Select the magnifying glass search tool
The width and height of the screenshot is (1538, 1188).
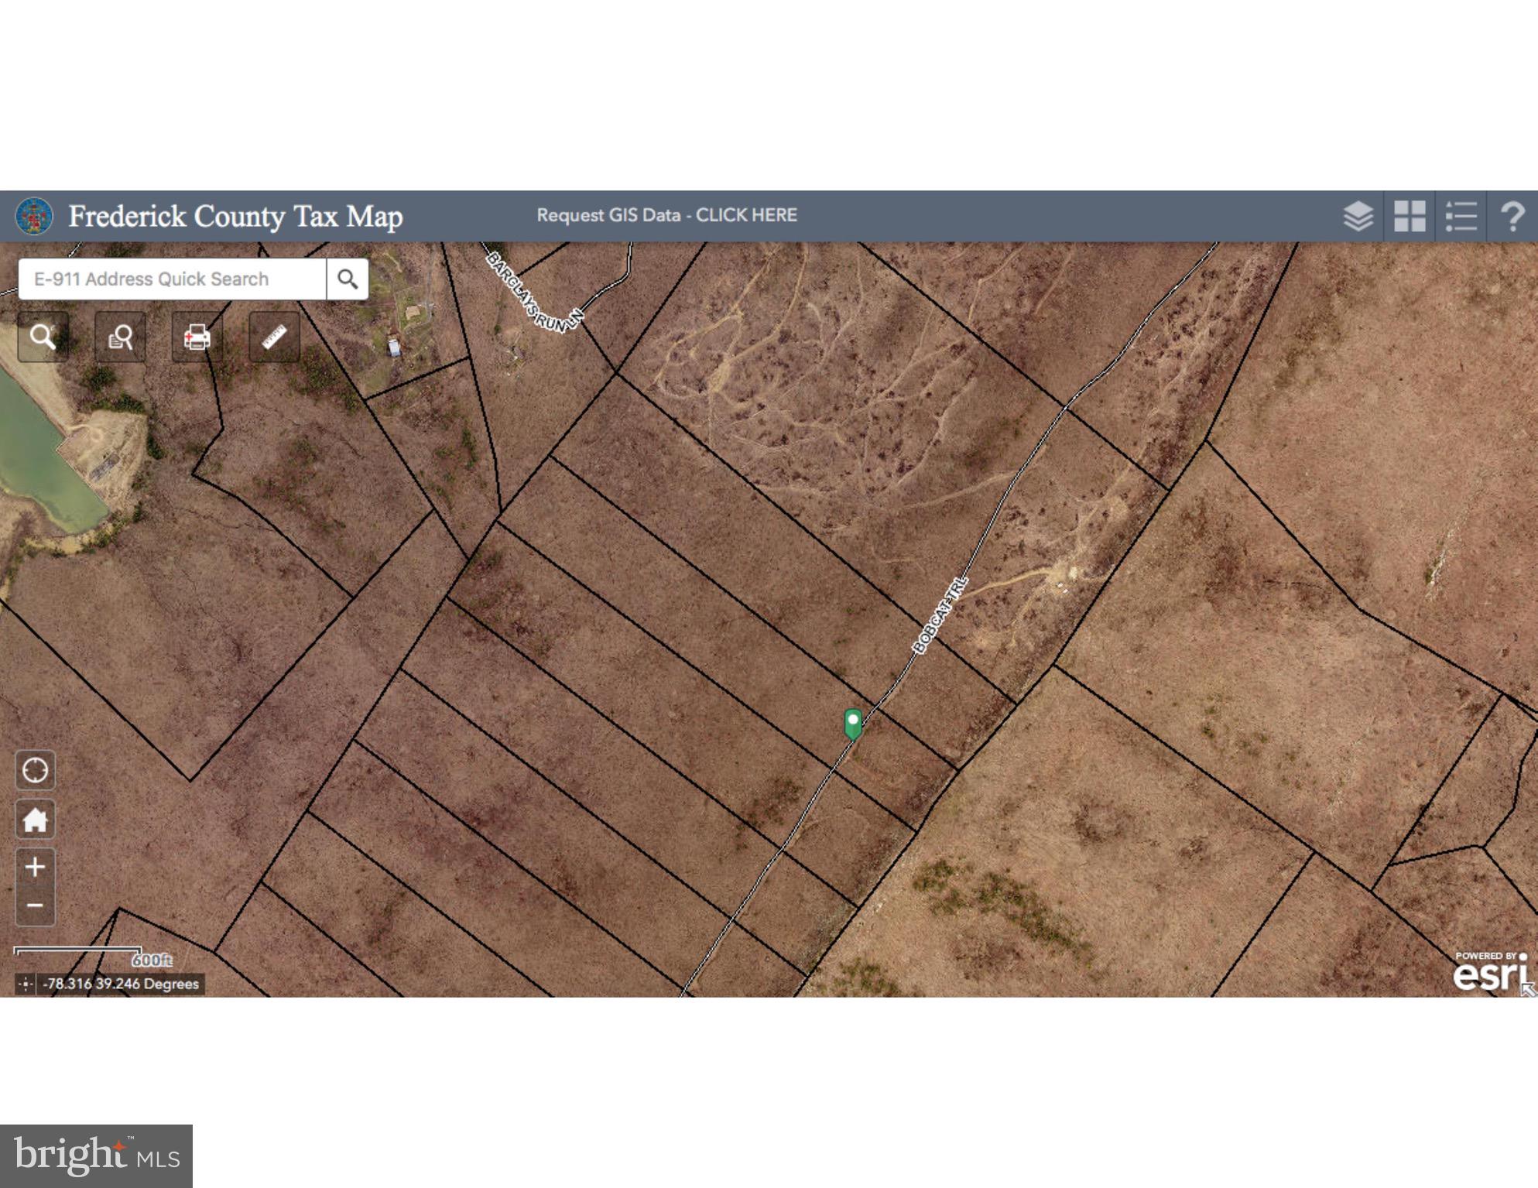[x=43, y=337]
